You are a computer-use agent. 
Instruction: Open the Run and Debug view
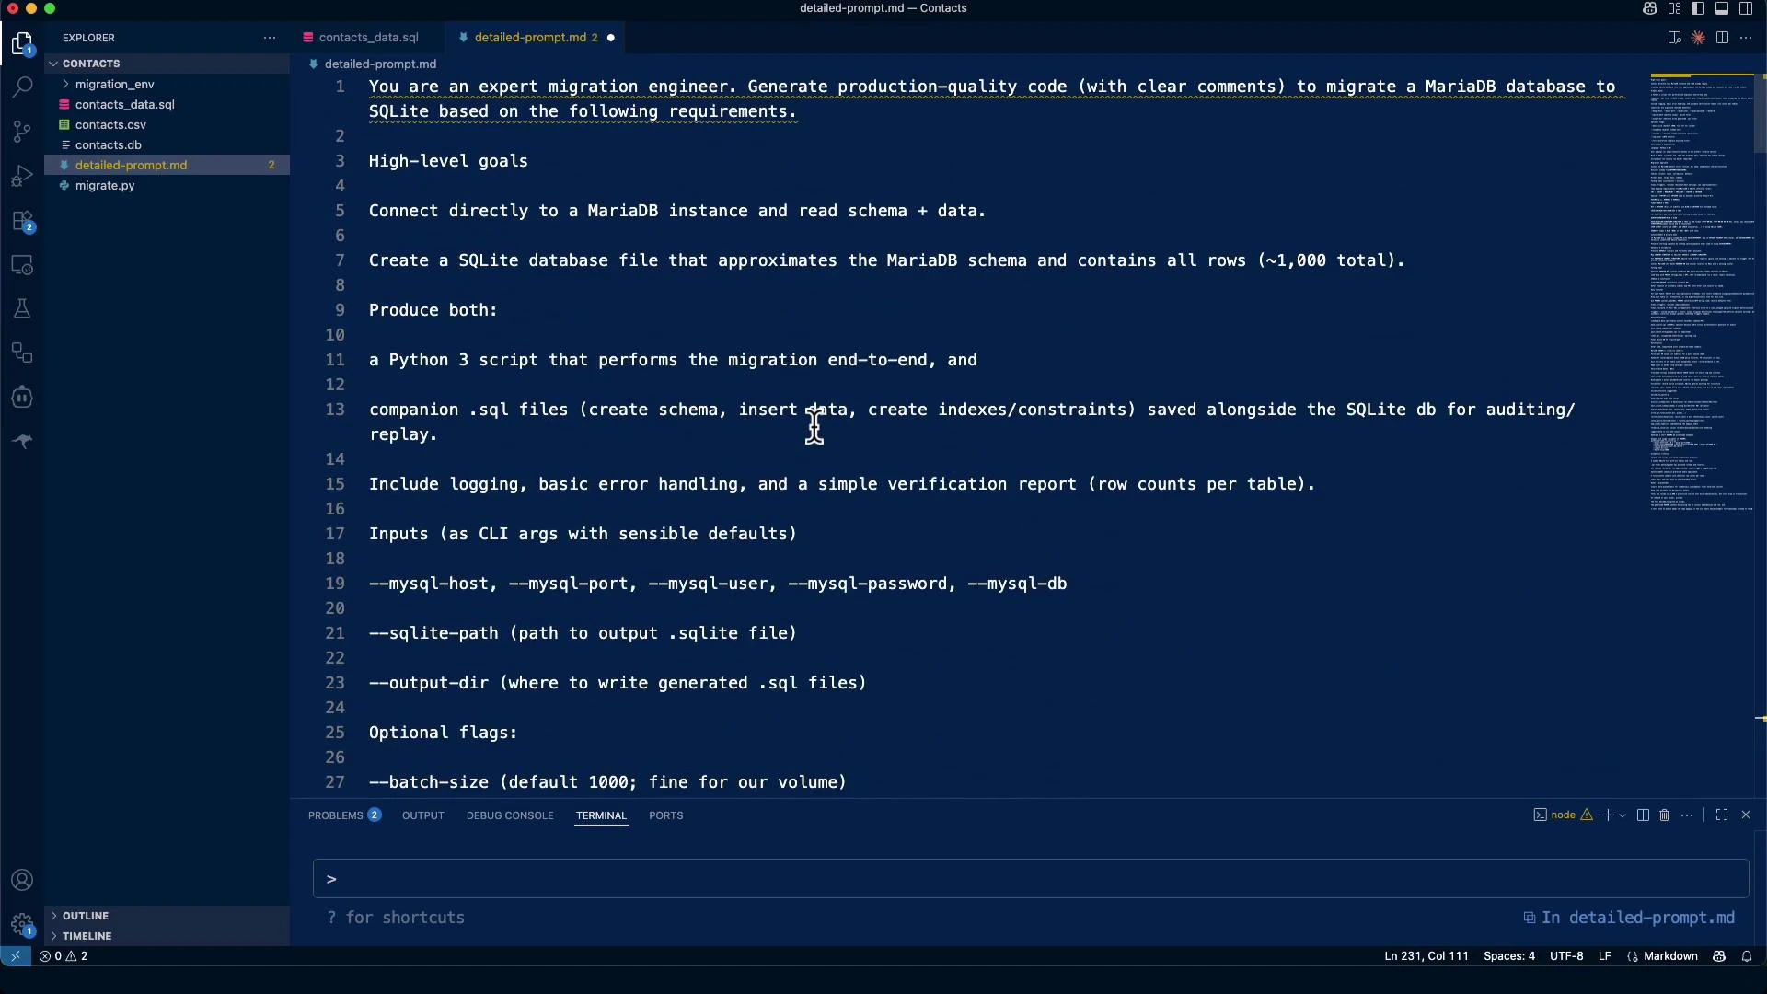click(x=22, y=176)
